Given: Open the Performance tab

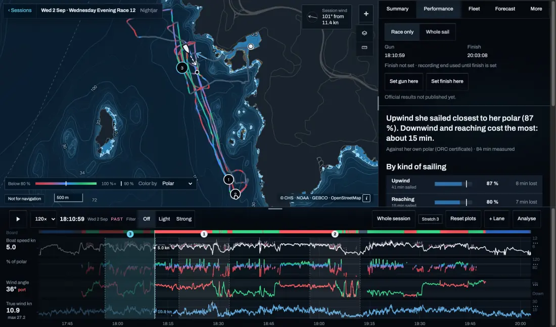Looking at the screenshot, I should [x=438, y=9].
